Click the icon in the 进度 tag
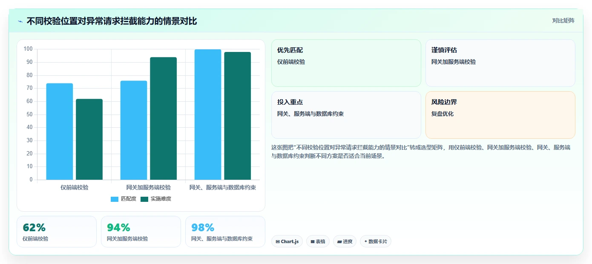The width and height of the screenshot is (592, 264). [x=339, y=241]
